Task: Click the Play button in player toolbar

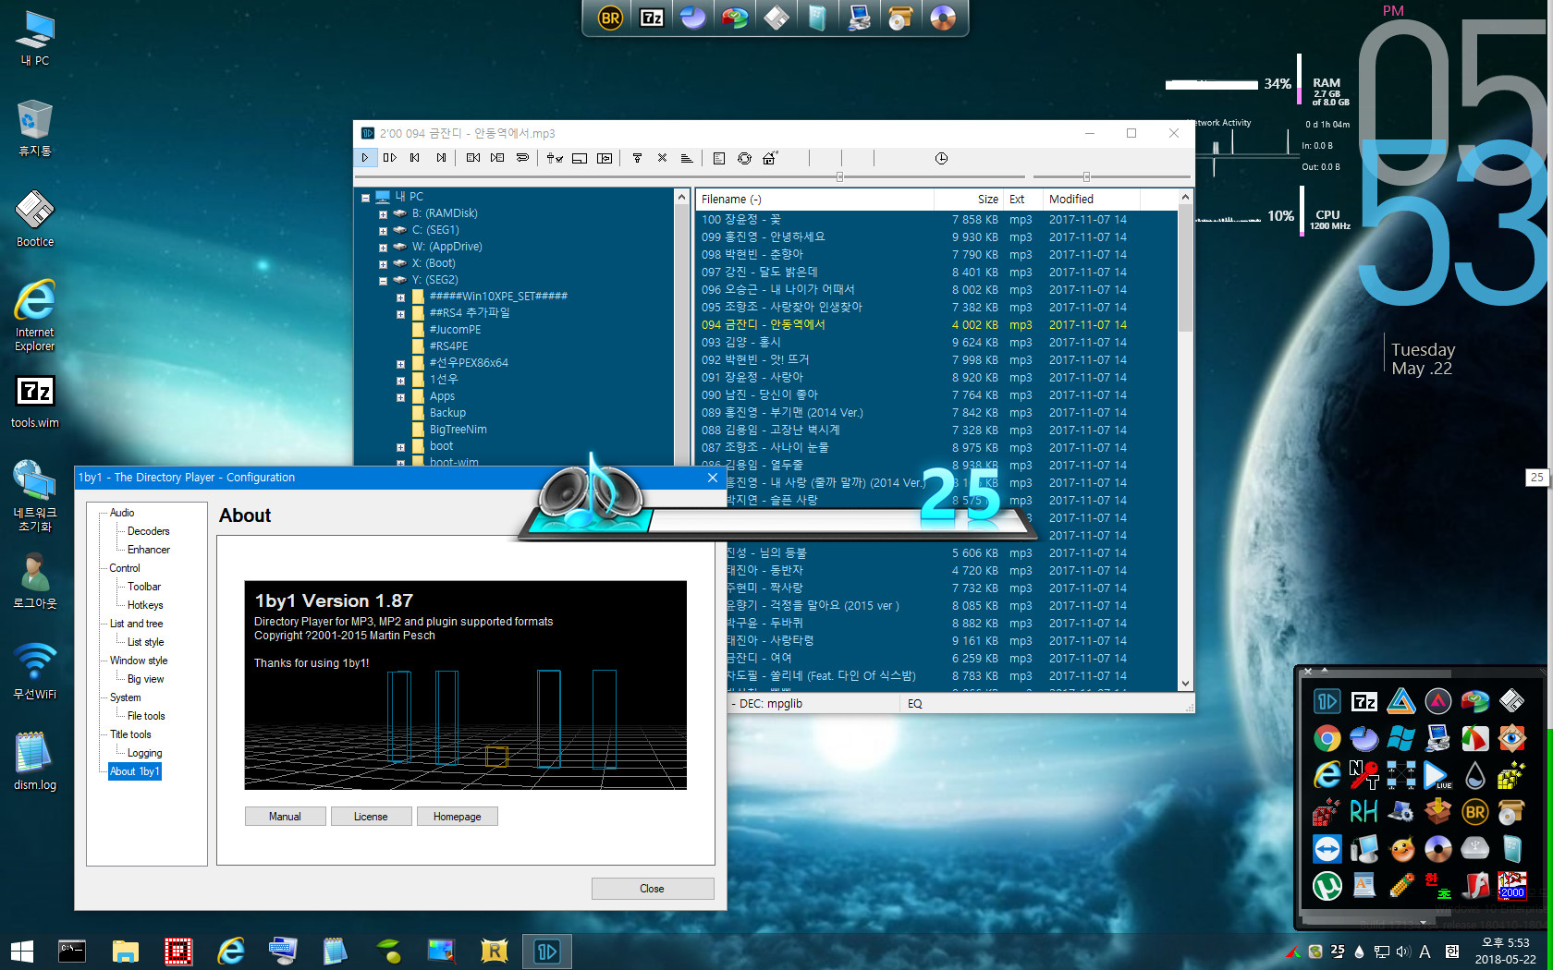Action: pyautogui.click(x=365, y=158)
